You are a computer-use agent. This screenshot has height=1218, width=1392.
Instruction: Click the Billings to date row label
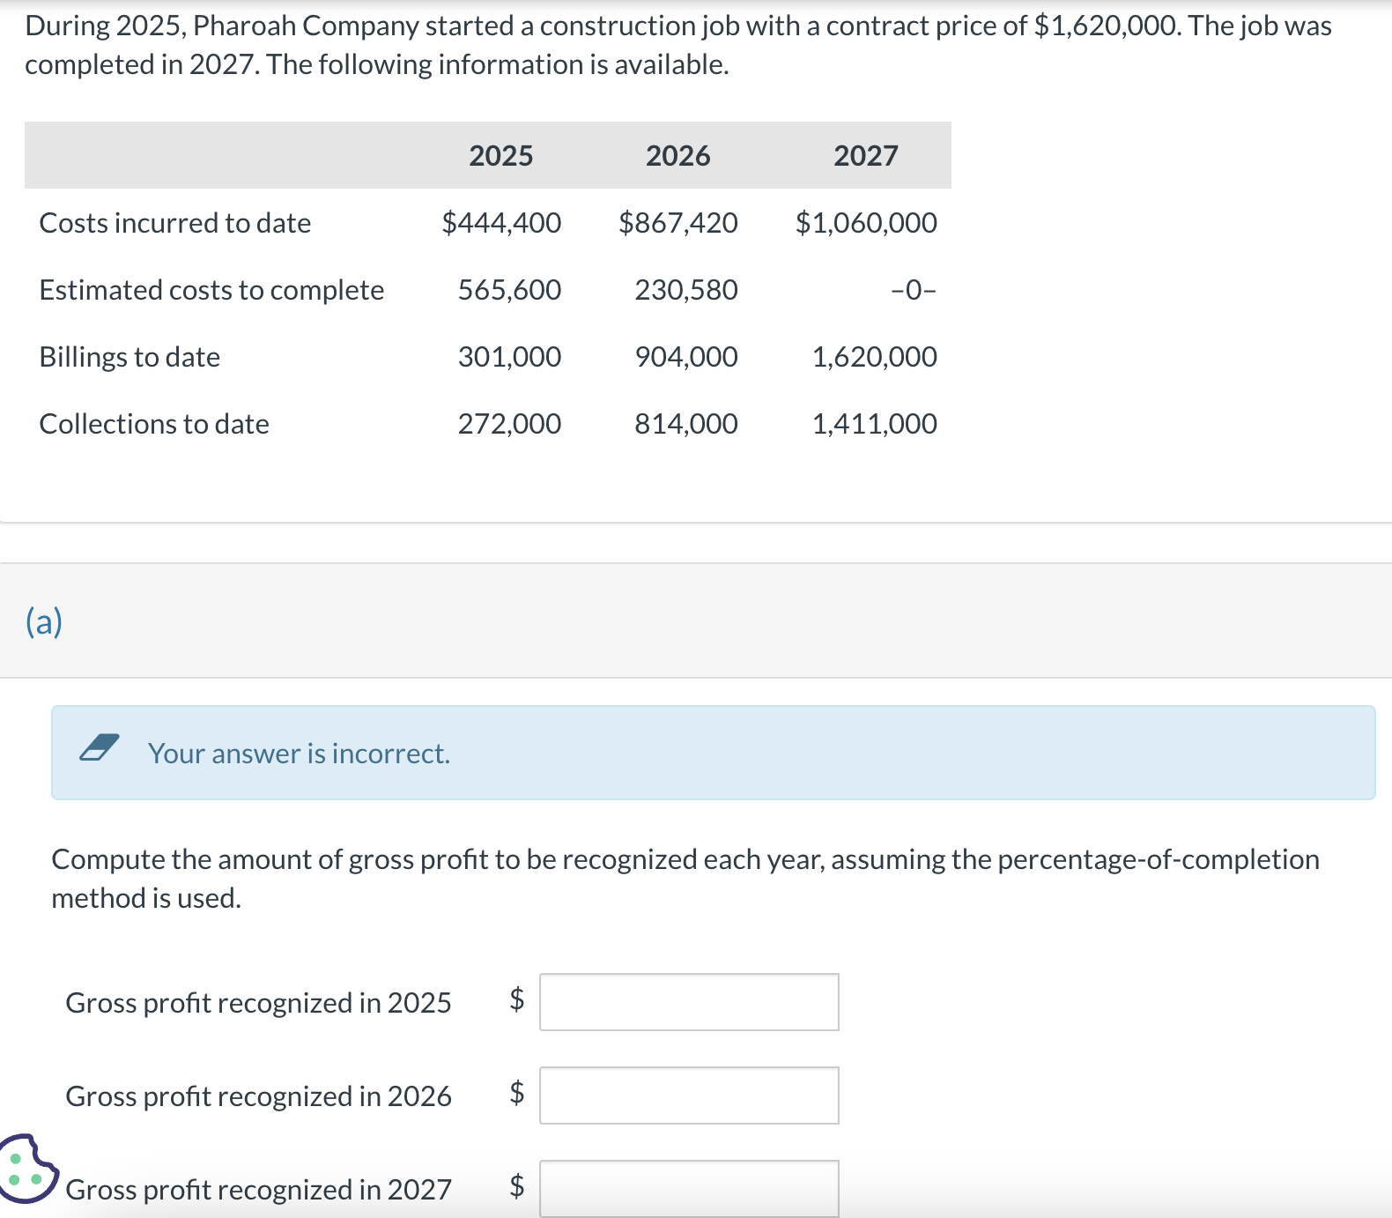(130, 357)
